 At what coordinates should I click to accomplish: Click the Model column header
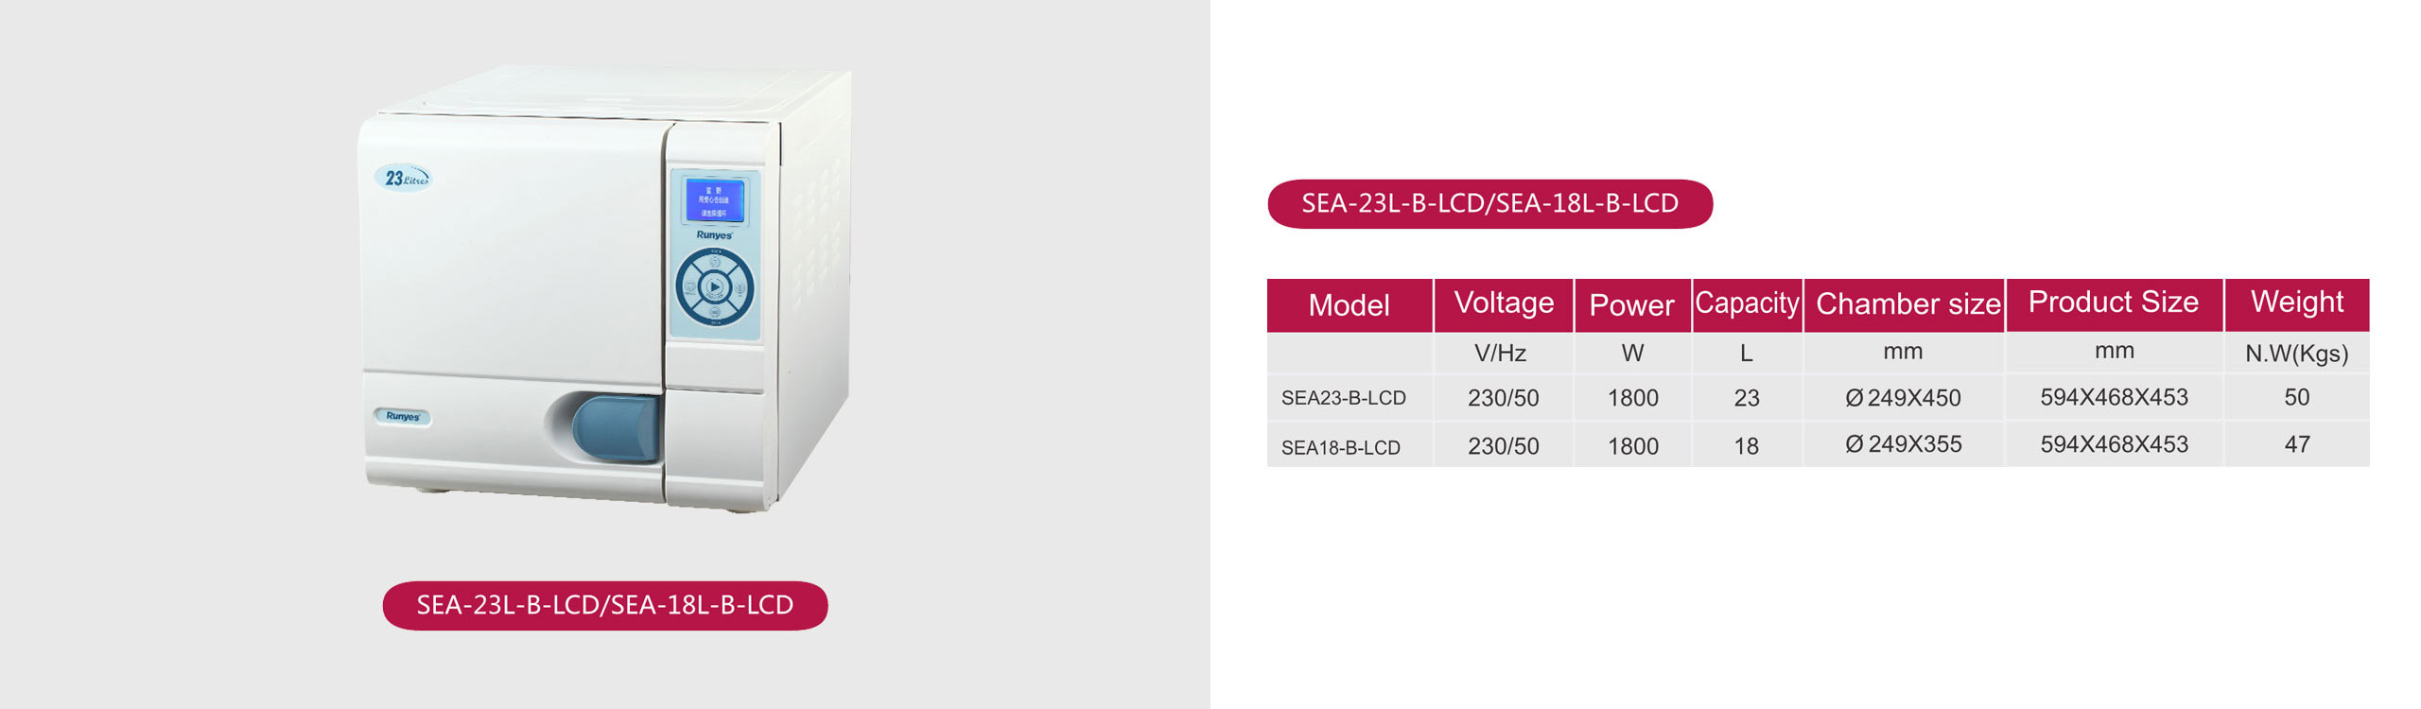(x=1350, y=305)
